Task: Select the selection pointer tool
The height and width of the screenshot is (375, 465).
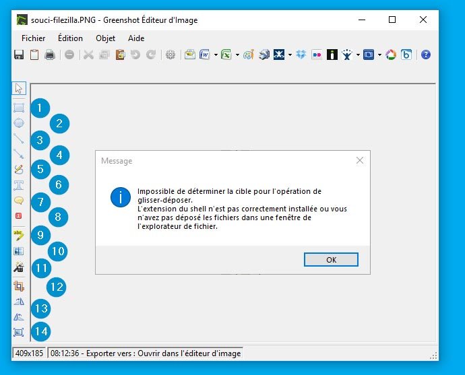Action: pyautogui.click(x=19, y=88)
